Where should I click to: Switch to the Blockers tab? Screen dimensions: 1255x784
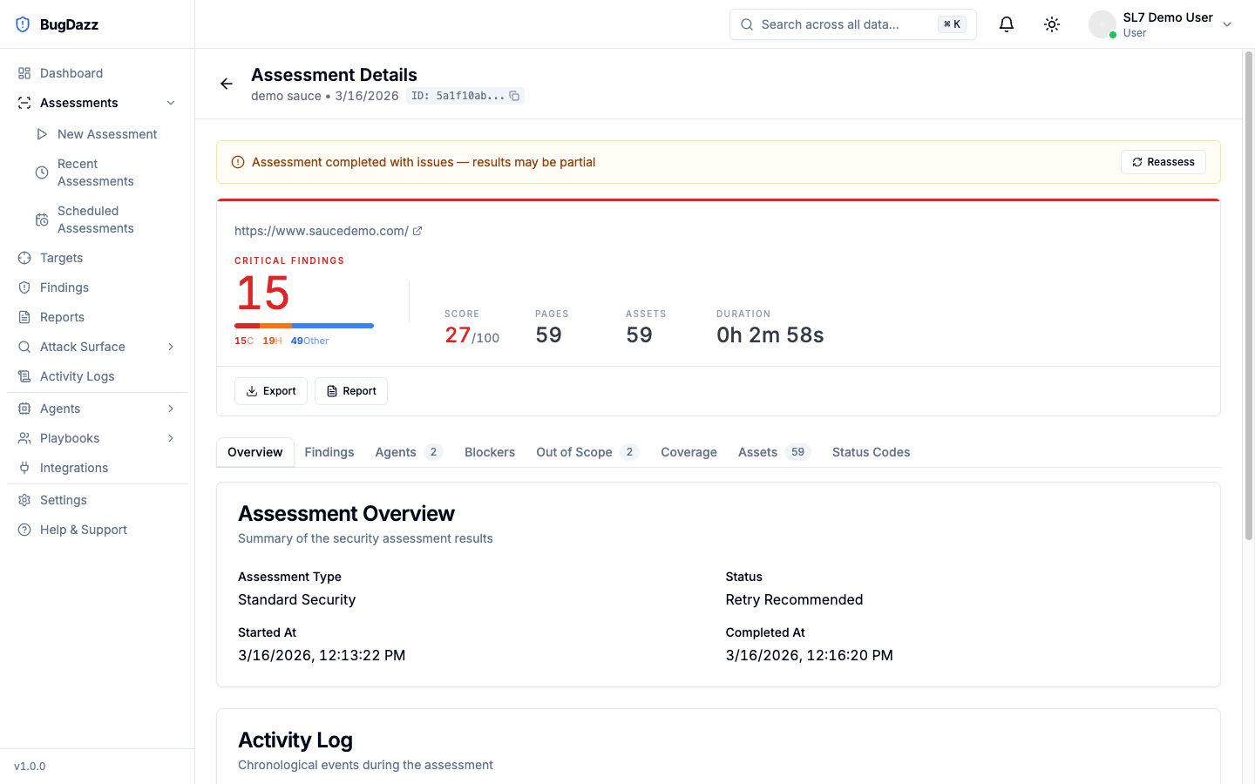pyautogui.click(x=490, y=452)
